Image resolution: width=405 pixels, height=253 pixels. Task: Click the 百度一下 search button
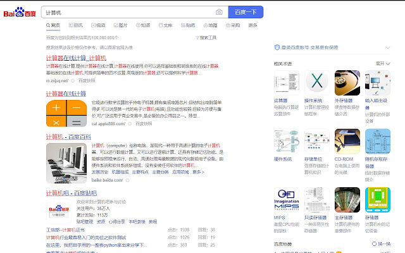(x=246, y=12)
